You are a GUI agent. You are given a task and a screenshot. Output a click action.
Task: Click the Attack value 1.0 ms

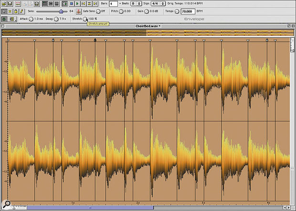click(39, 19)
